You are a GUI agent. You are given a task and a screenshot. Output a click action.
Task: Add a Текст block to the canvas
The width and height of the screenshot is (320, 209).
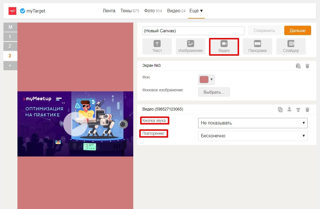pyautogui.click(x=157, y=46)
